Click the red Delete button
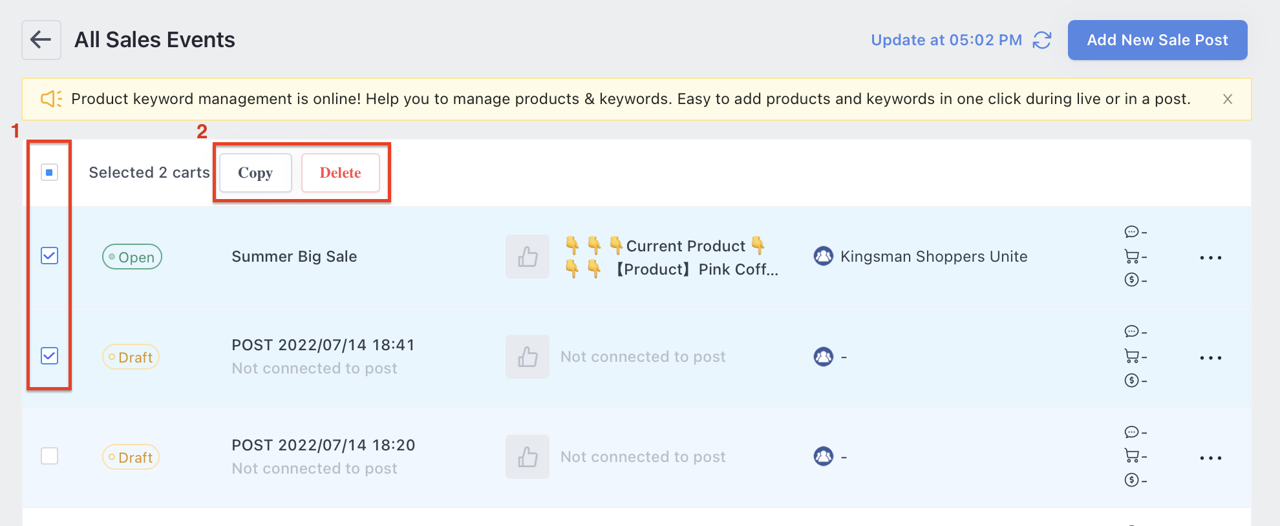The height and width of the screenshot is (526, 1280). (x=340, y=173)
